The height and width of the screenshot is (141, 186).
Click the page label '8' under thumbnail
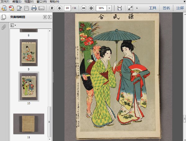(29, 35)
